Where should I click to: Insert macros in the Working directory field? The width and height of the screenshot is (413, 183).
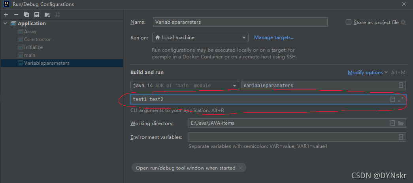tap(392, 123)
